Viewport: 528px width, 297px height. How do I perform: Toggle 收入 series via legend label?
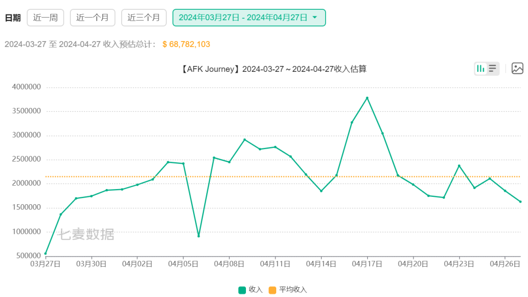[x=256, y=290]
